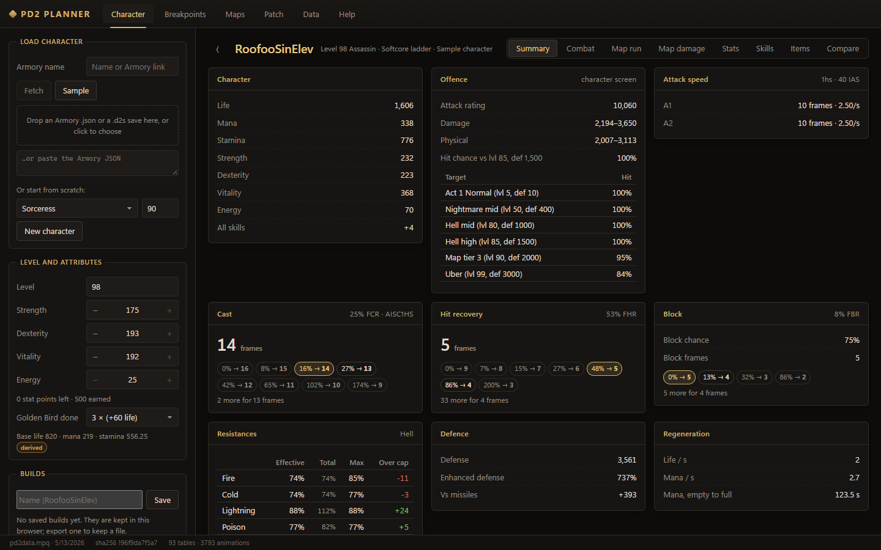
Task: Load the Sample character
Action: (x=76, y=90)
